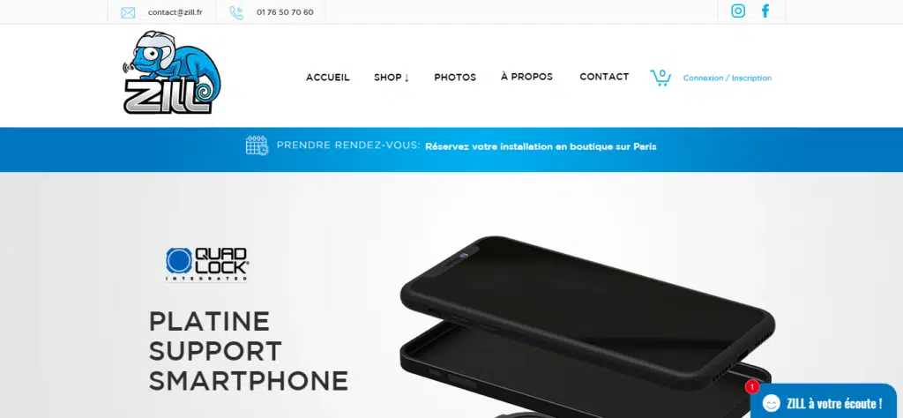Viewport: 903px width, 418px height.
Task: Click the Quad Lock Integrated logo
Action: (207, 265)
